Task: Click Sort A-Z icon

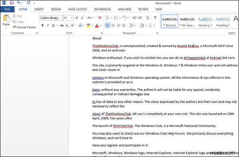Action: pos(147,18)
